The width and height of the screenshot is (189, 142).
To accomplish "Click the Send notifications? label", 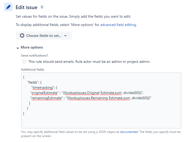I will 34,56.
